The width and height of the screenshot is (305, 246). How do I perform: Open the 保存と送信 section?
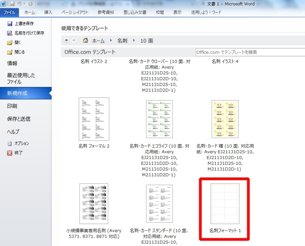19,119
